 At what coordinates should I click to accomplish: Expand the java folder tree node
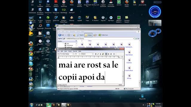[63, 43]
